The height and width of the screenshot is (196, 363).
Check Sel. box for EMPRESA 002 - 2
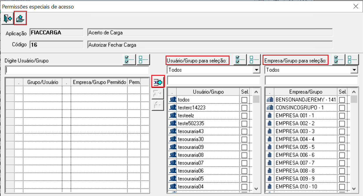342,124
